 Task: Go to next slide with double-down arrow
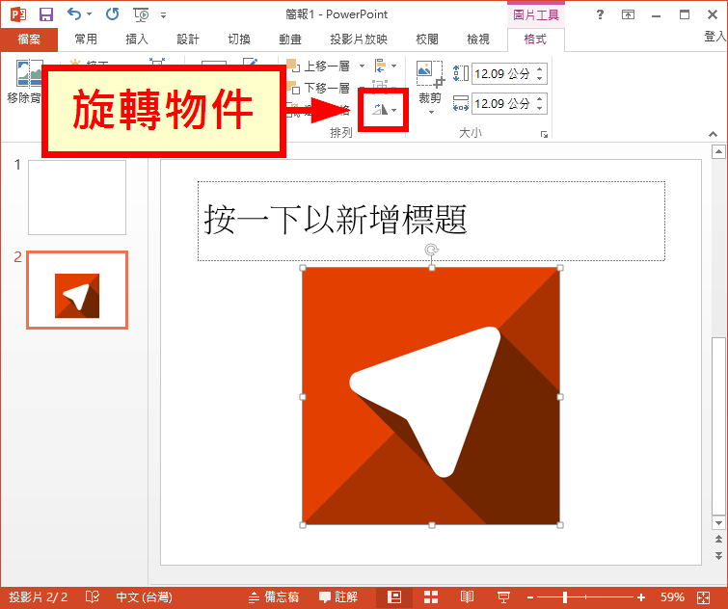(718, 555)
